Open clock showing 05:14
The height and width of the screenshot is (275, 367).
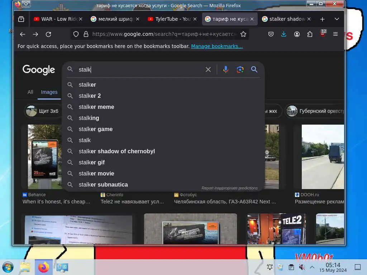tap(333, 267)
